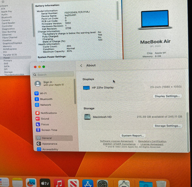The width and height of the screenshot is (192, 187).
Task: Click the System Report… button
Action: (x=133, y=135)
